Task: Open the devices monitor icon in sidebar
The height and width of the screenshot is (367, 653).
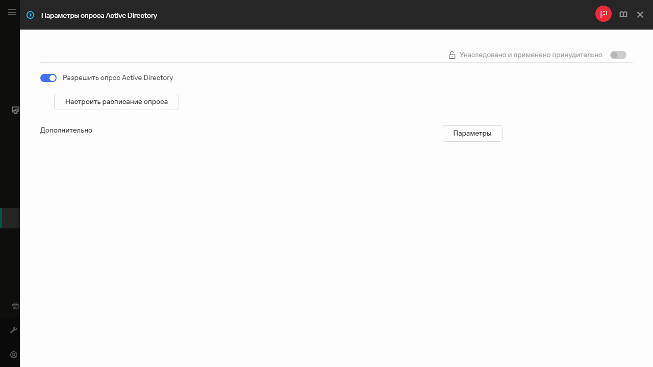Action: pyautogui.click(x=16, y=110)
